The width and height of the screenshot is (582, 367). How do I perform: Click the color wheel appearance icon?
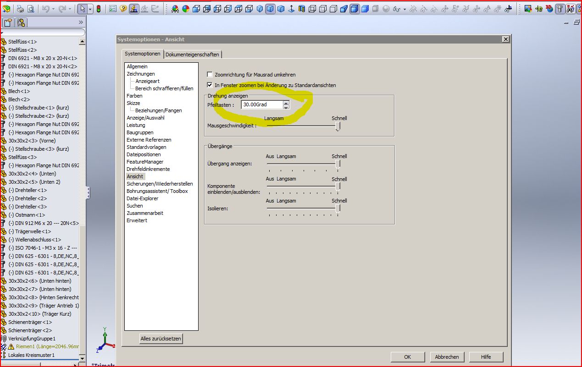click(186, 9)
